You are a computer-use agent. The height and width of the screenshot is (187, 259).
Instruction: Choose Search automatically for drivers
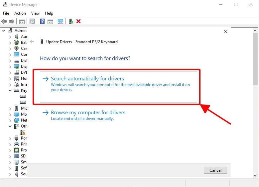(x=87, y=79)
